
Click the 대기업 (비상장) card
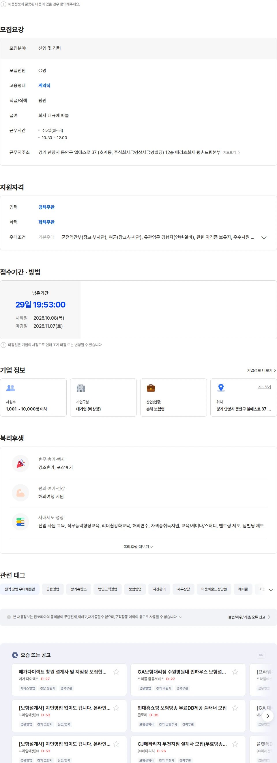click(103, 398)
